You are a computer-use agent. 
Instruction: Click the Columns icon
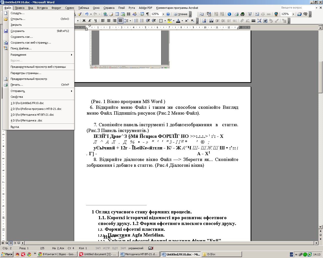(128, 14)
